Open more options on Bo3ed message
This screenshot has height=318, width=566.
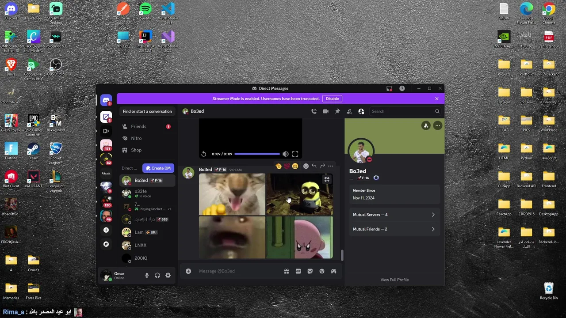(x=331, y=166)
